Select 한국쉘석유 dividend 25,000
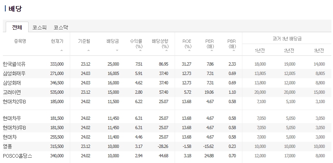The height and width of the screenshot is (163, 333). (113, 64)
